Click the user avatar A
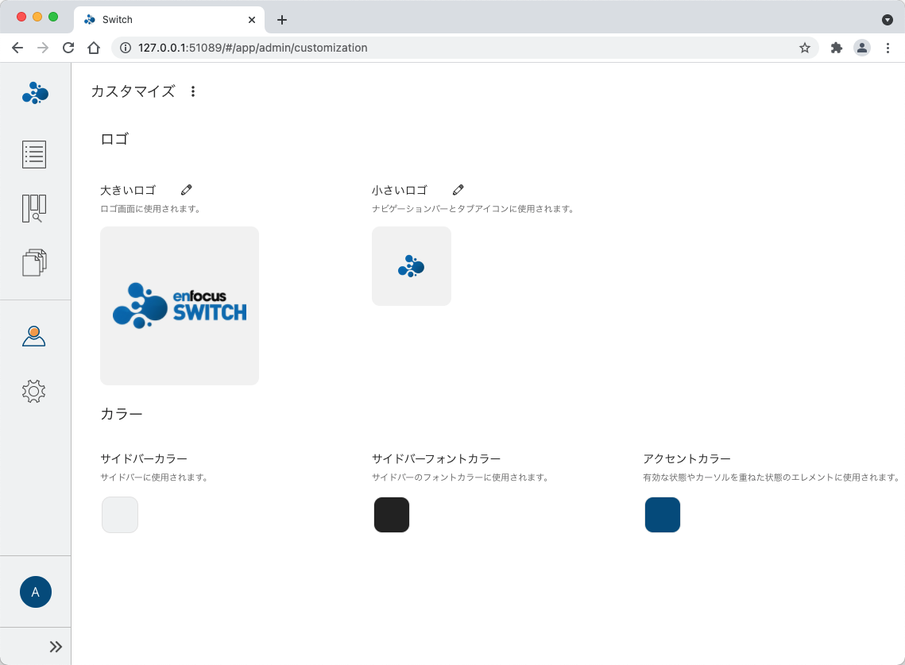Image resolution: width=905 pixels, height=665 pixels. pyautogui.click(x=36, y=592)
